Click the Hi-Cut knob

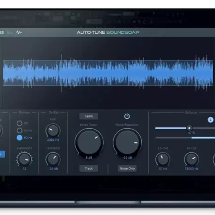tap(192, 159)
